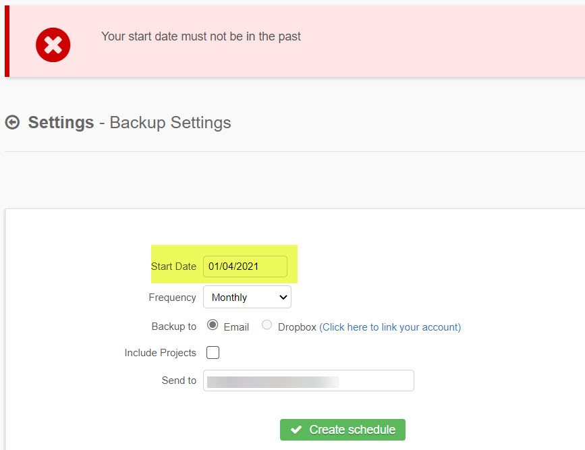Click the Include Projects label
Screen dimensions: 585x450
point(160,353)
